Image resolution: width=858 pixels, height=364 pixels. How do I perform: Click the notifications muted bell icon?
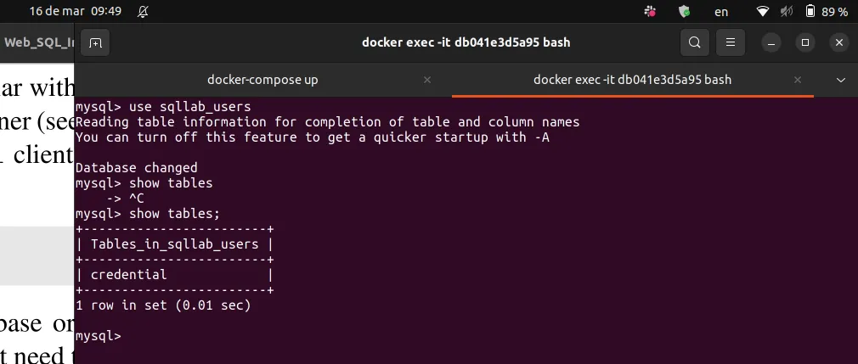coord(142,12)
